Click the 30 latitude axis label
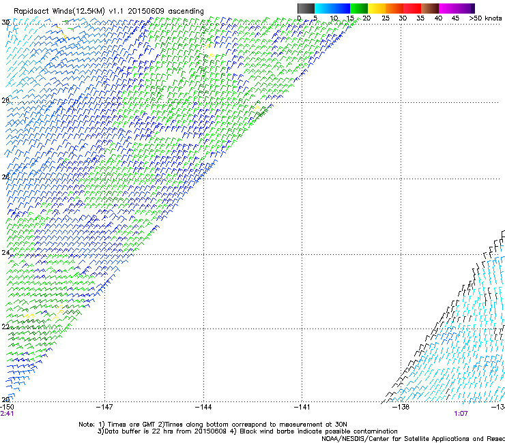The width and height of the screenshot is (505, 443). (5, 22)
